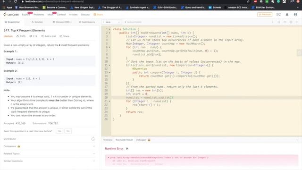Click Add to List
The height and width of the screenshot is (170, 302).
tap(48, 36)
